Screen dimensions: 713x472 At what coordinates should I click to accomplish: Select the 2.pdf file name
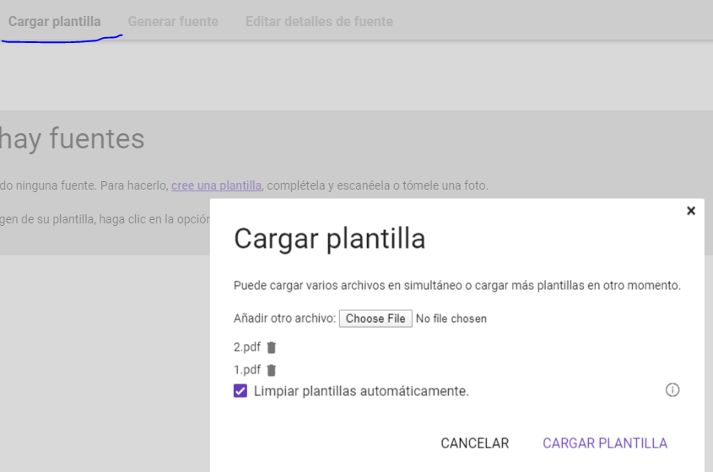click(247, 347)
